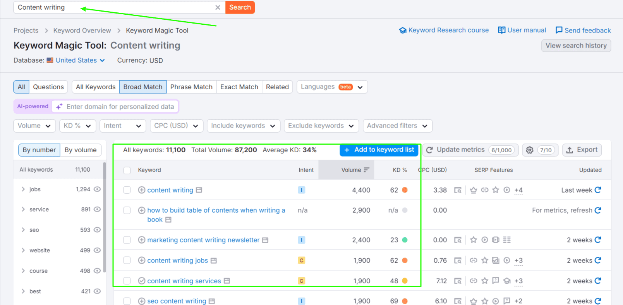Switch to Phrase Match tab
The width and height of the screenshot is (623, 305).
(x=191, y=87)
